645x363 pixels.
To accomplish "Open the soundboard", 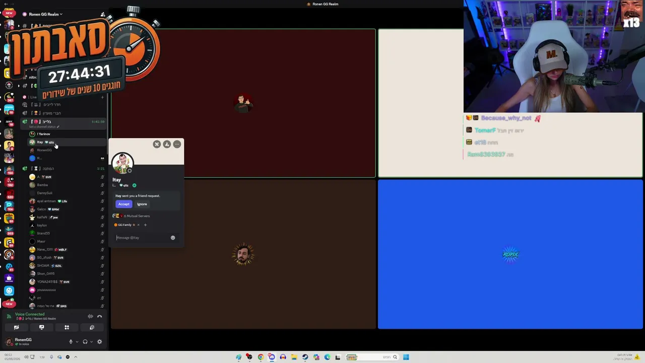I will point(92,327).
